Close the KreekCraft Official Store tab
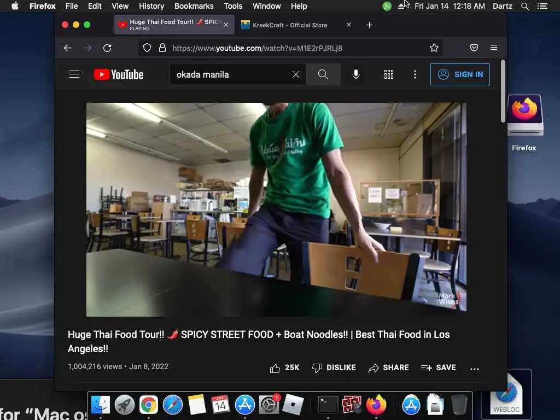Screen dimensions: 560x420 point(348,25)
